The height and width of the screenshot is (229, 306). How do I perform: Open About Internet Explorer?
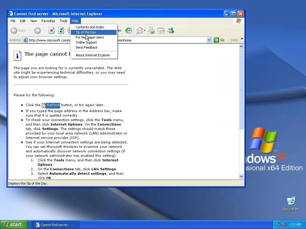(94, 55)
